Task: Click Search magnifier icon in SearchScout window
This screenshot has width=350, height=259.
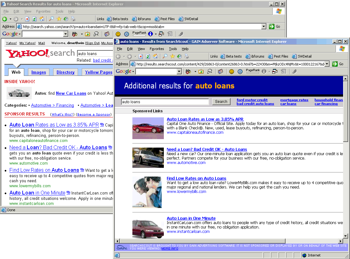Action: coord(165,57)
